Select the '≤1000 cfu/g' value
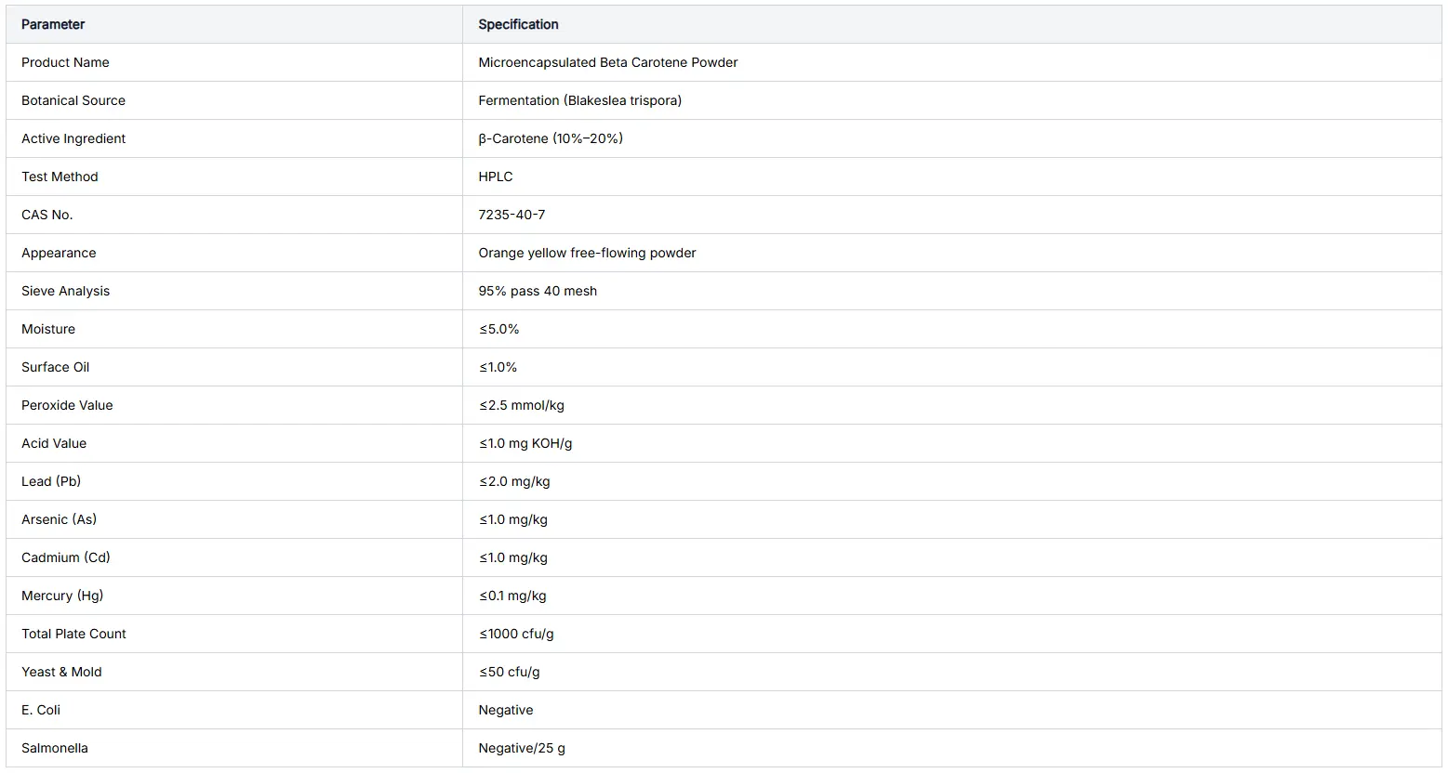The image size is (1448, 773). click(x=516, y=634)
